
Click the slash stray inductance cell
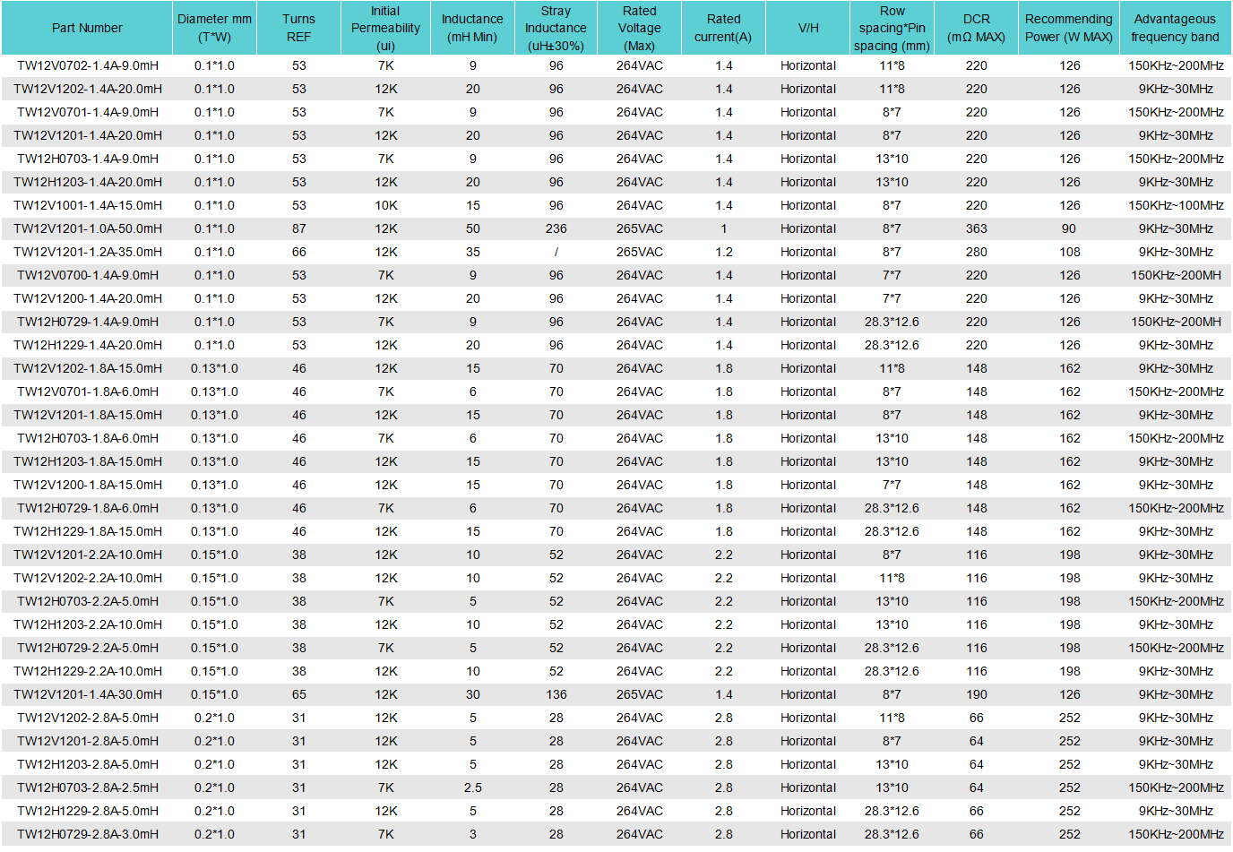click(x=556, y=252)
